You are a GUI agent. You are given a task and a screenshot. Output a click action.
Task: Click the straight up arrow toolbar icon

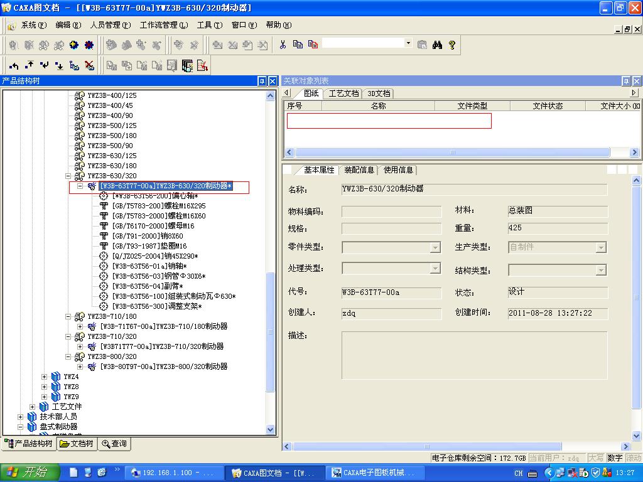coord(29,65)
